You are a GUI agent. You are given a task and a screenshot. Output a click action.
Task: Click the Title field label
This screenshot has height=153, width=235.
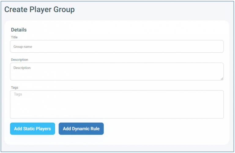click(x=14, y=37)
